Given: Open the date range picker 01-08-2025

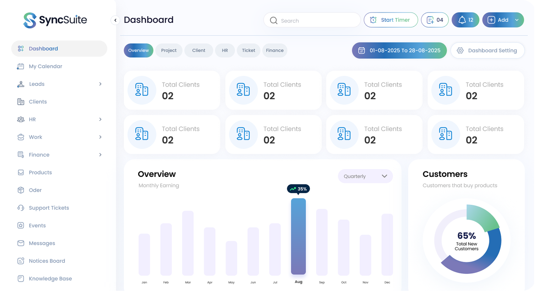Looking at the screenshot, I should click(399, 51).
